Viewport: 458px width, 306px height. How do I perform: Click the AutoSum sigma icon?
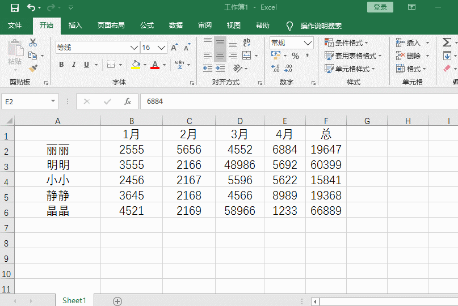pyautogui.click(x=447, y=42)
